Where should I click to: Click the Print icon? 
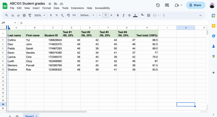[24, 15]
